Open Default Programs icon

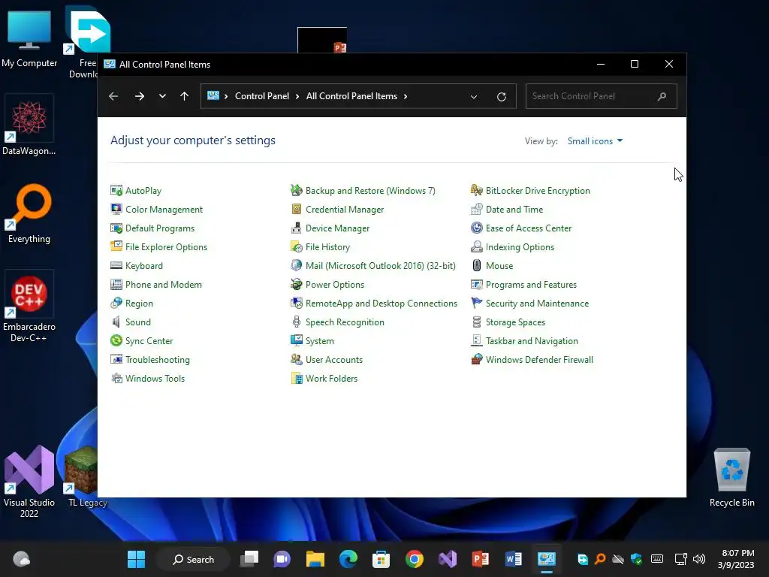116,228
